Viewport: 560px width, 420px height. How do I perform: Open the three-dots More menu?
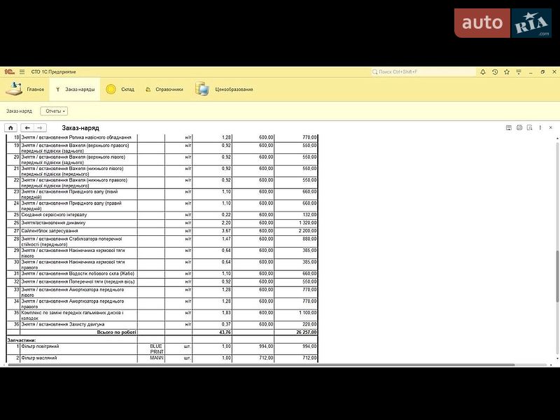click(540, 127)
